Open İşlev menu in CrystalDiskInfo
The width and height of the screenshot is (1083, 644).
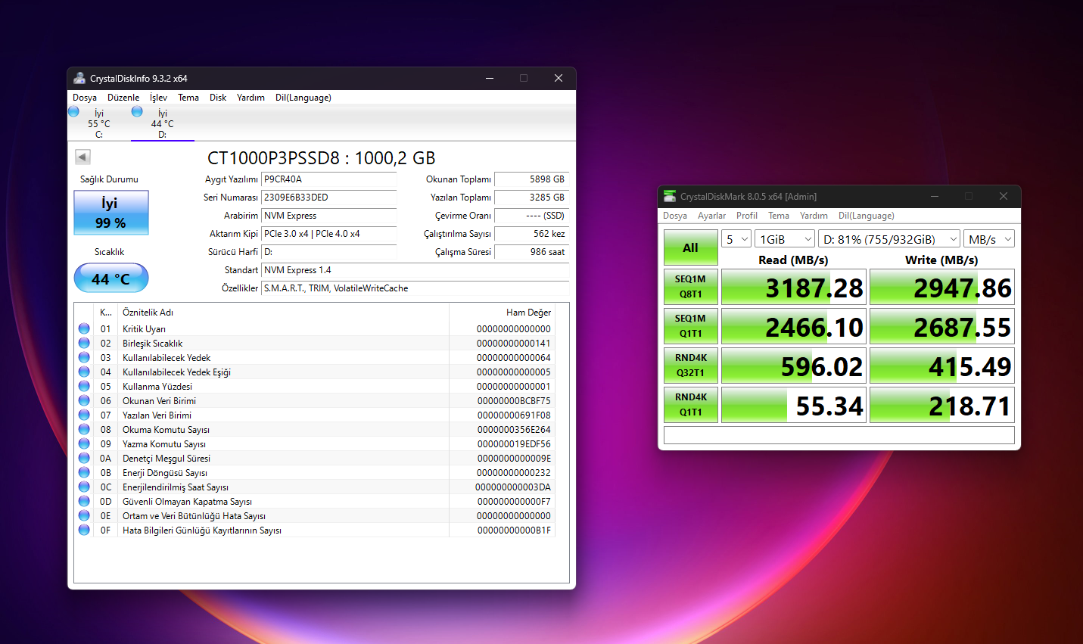(158, 98)
